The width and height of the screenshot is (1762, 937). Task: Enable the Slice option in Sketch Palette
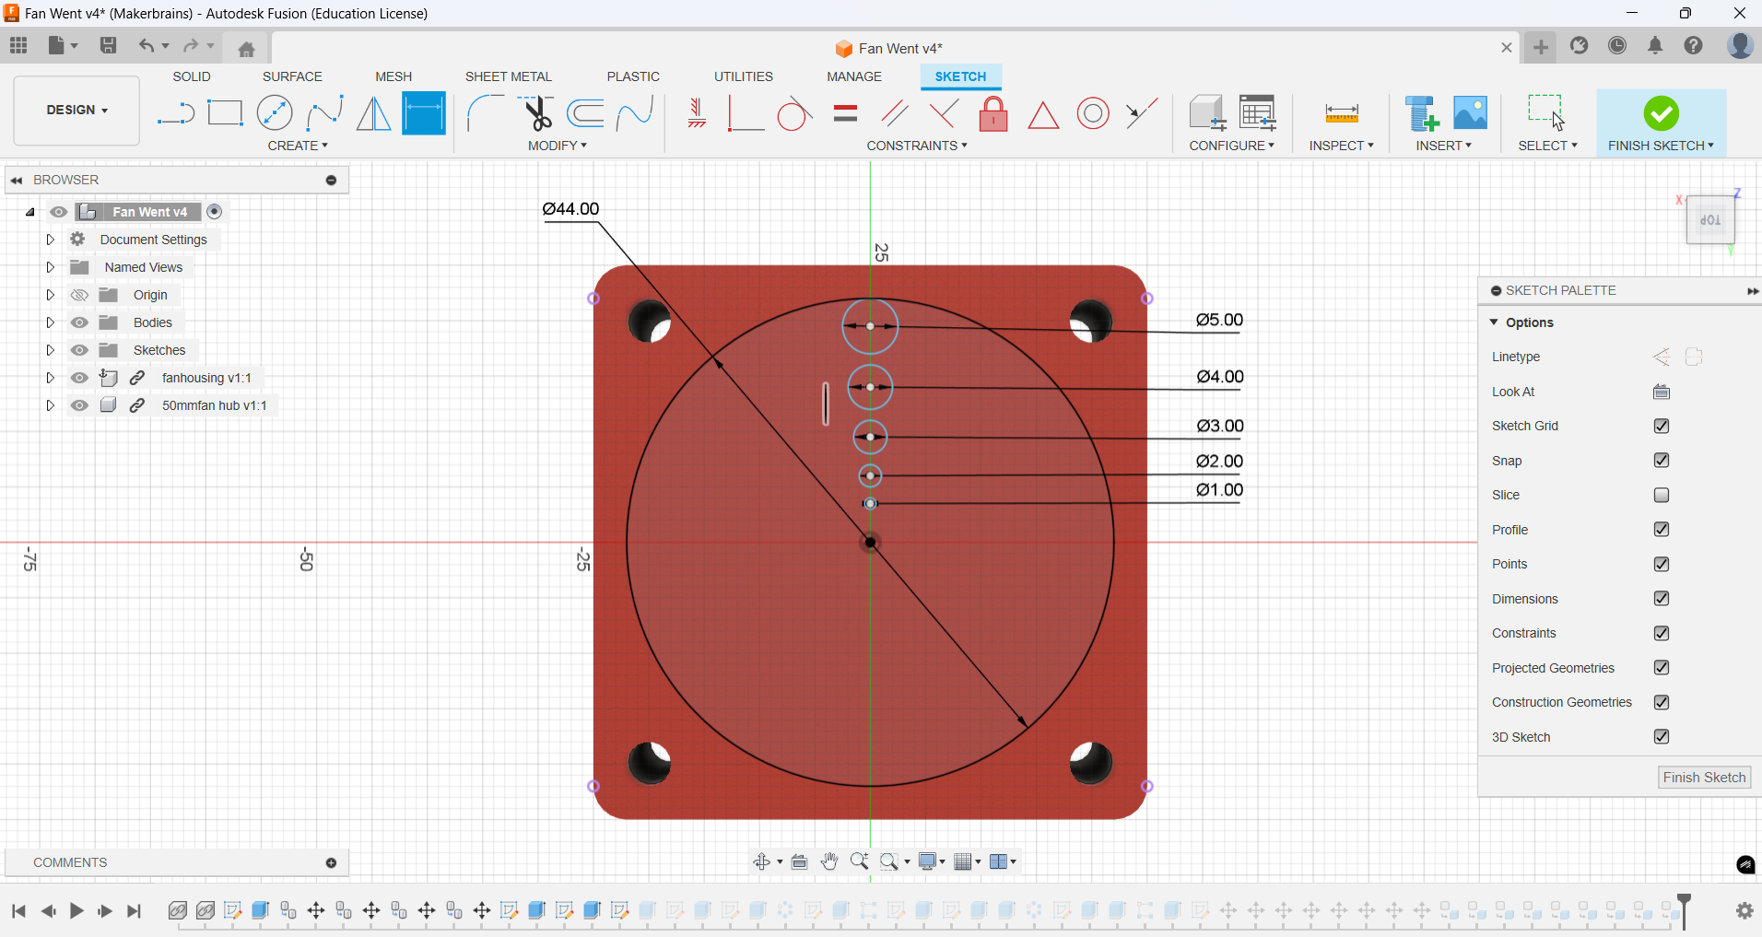[x=1662, y=495]
